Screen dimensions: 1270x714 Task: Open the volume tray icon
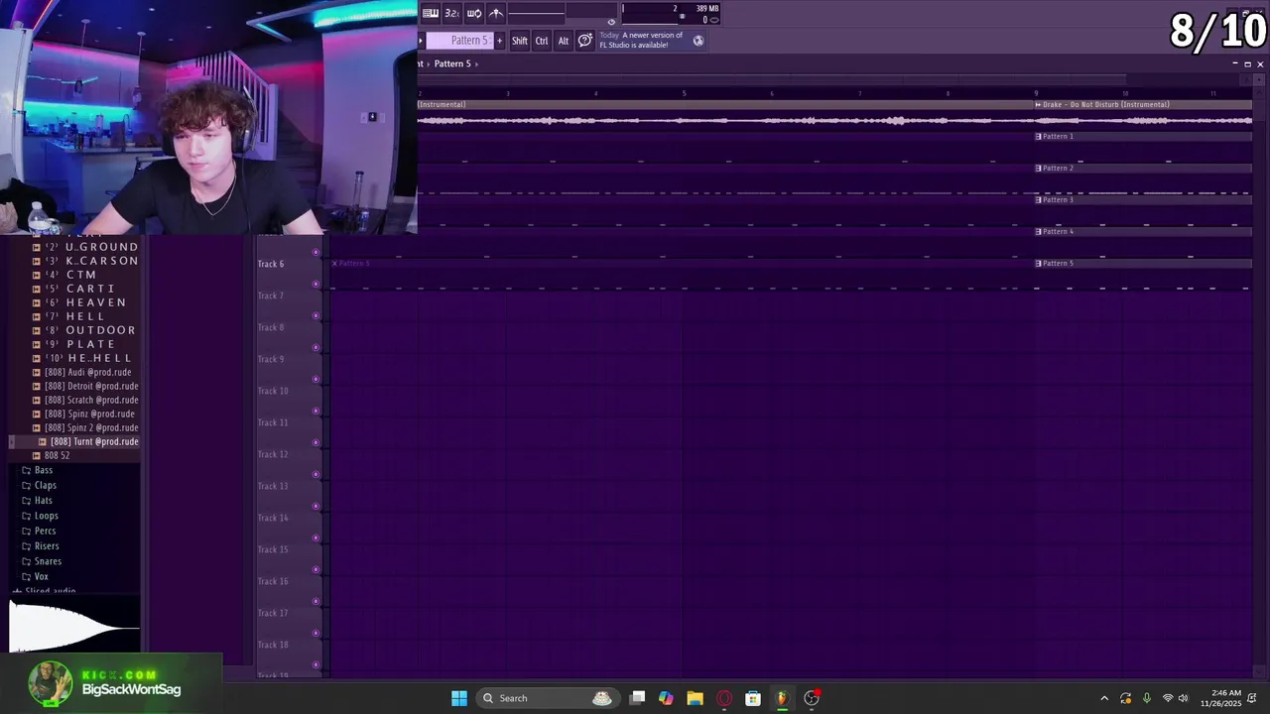1183,698
